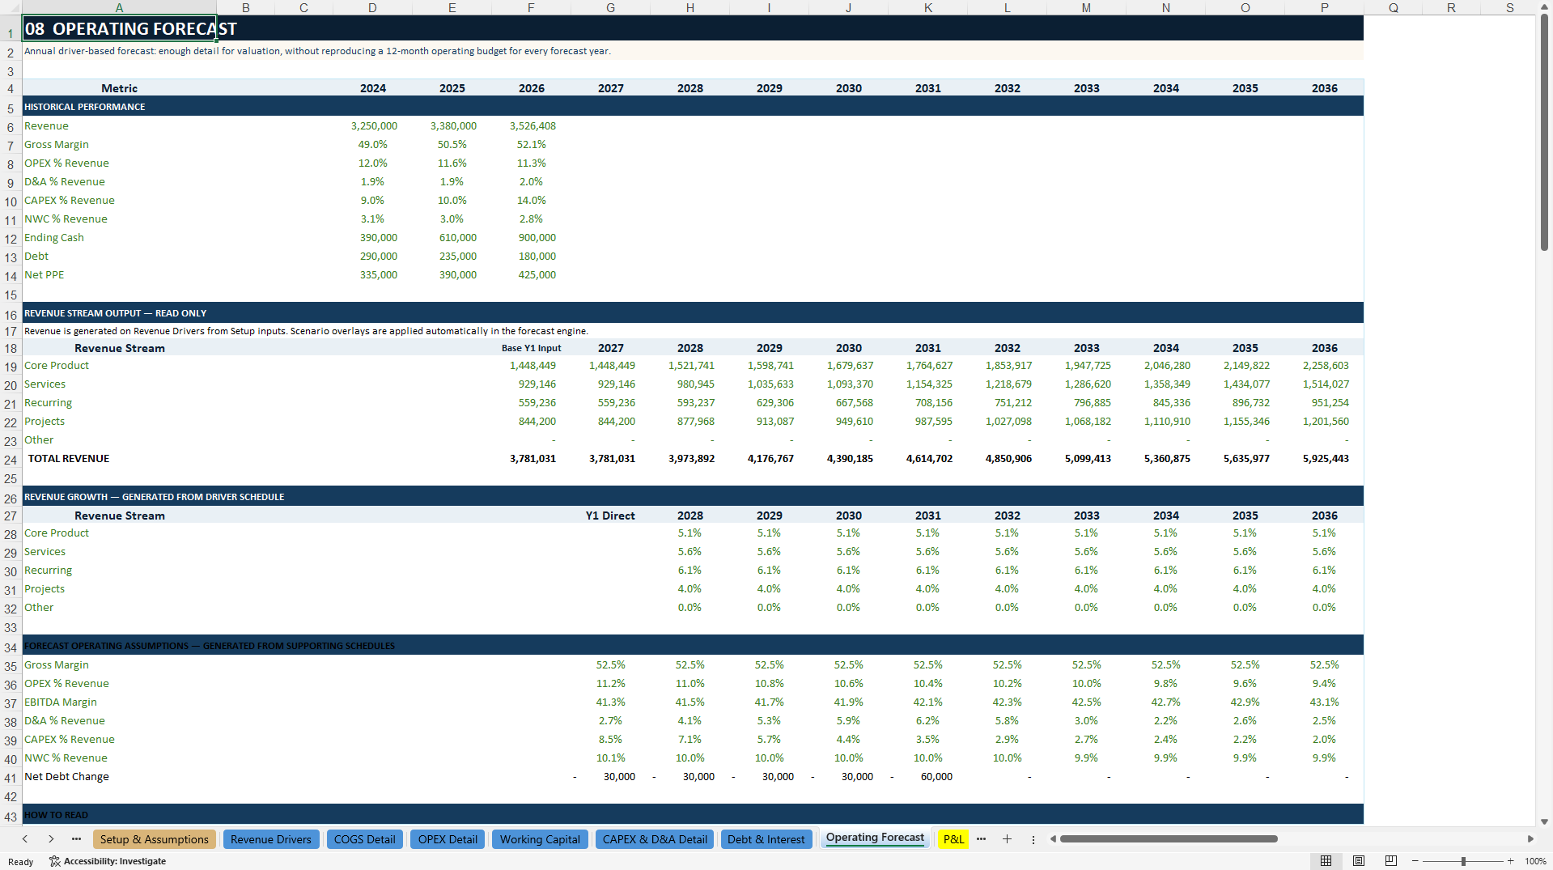This screenshot has width=1553, height=870.
Task: Adjust the zoom slider handle
Action: 1463,861
